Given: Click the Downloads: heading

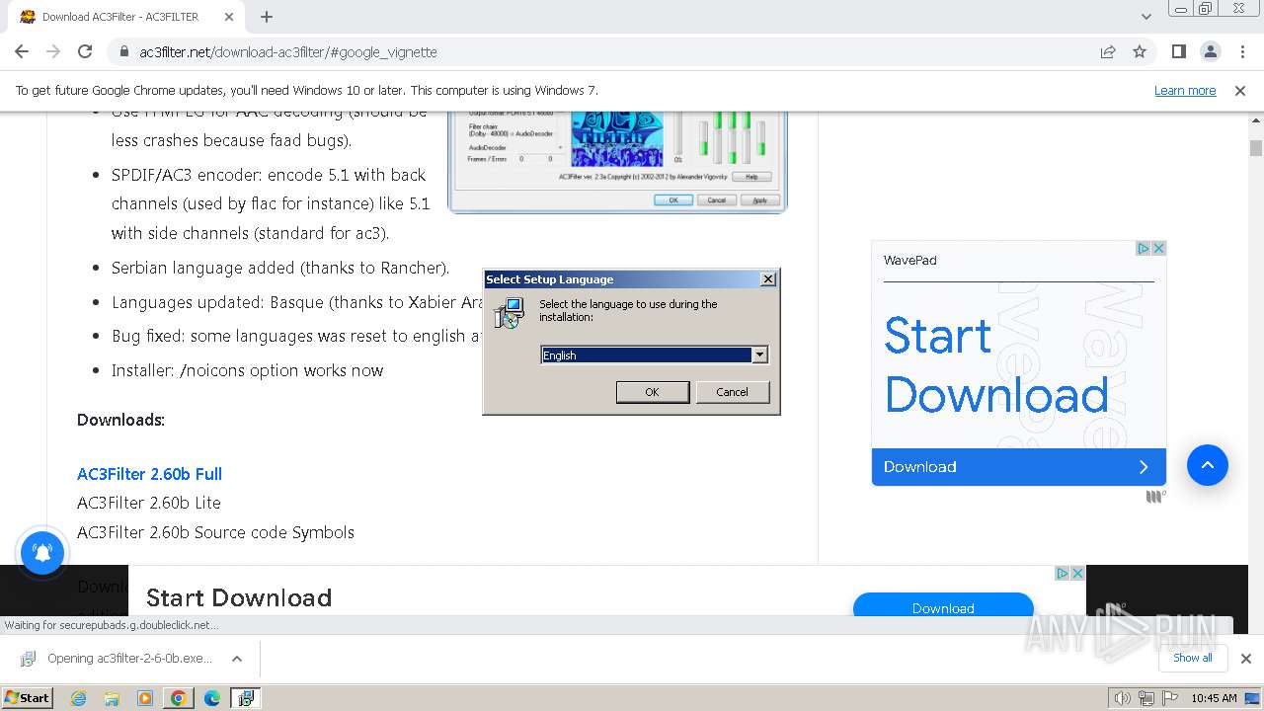Looking at the screenshot, I should click(120, 420).
